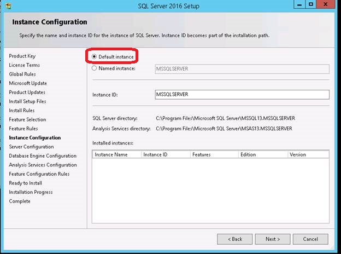Cancel the SQL Server setup

(x=310, y=239)
